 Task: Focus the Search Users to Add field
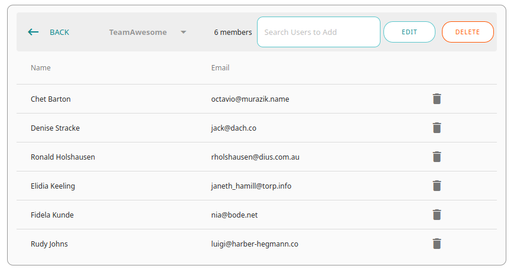318,32
